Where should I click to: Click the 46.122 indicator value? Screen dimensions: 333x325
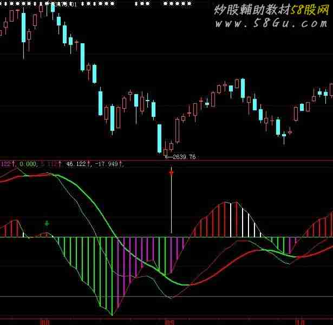[76, 164]
